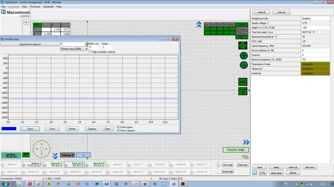Open the View menu
The image size is (334, 187).
coord(25,7)
